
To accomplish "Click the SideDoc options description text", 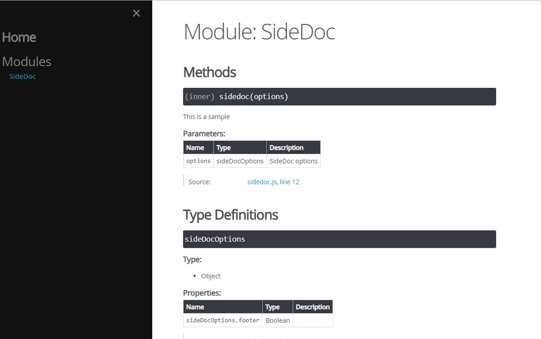I will (293, 161).
